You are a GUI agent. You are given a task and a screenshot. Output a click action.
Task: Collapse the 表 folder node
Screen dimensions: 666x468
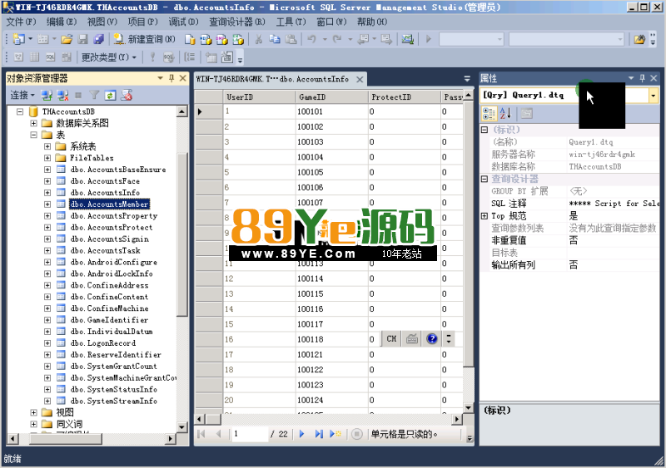[x=33, y=135]
